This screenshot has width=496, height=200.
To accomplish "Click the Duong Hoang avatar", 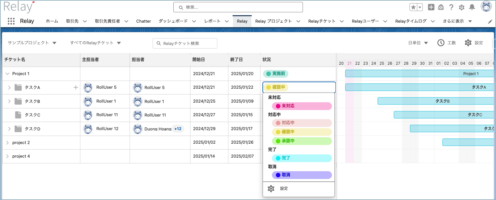I will [x=138, y=129].
